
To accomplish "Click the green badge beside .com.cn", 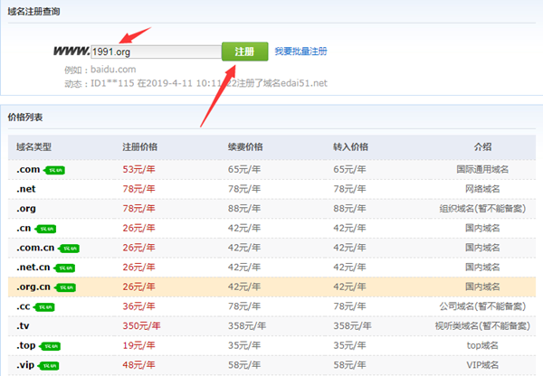I will (x=70, y=248).
